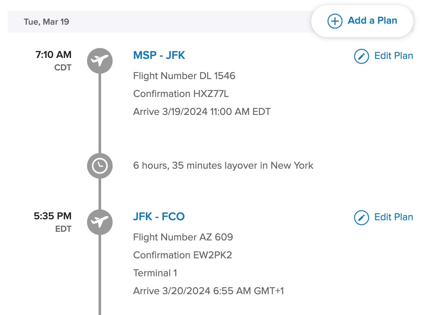Click the layover duration text in New York
Screen dimensions: 439x315
click(x=223, y=166)
